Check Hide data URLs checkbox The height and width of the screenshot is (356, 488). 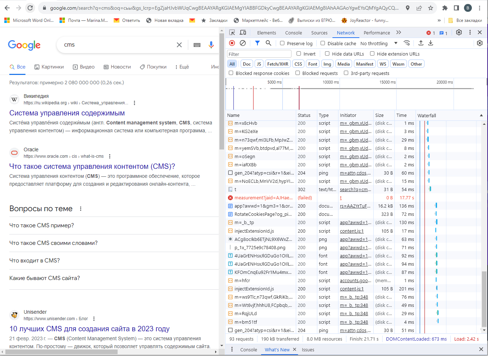(327, 54)
